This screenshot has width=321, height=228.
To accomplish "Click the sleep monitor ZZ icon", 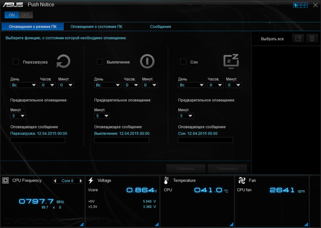I will [231, 61].
